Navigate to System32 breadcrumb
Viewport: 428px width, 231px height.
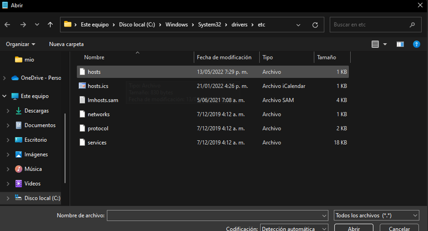[x=210, y=24]
